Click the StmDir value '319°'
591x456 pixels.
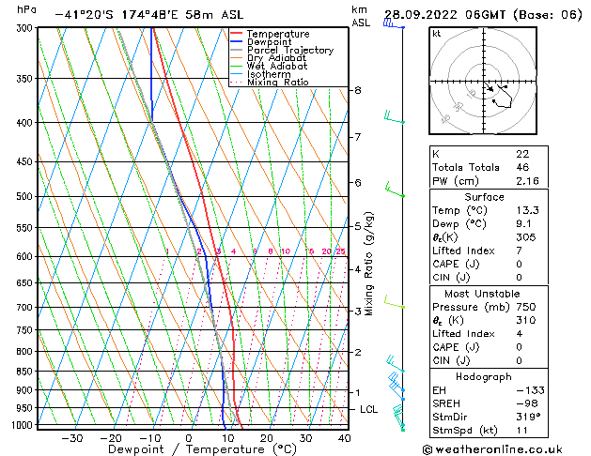pyautogui.click(x=528, y=417)
